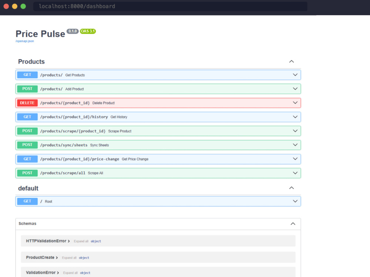Click the Price Pulse title
Image resolution: width=370 pixels, height=277 pixels.
pyautogui.click(x=40, y=34)
